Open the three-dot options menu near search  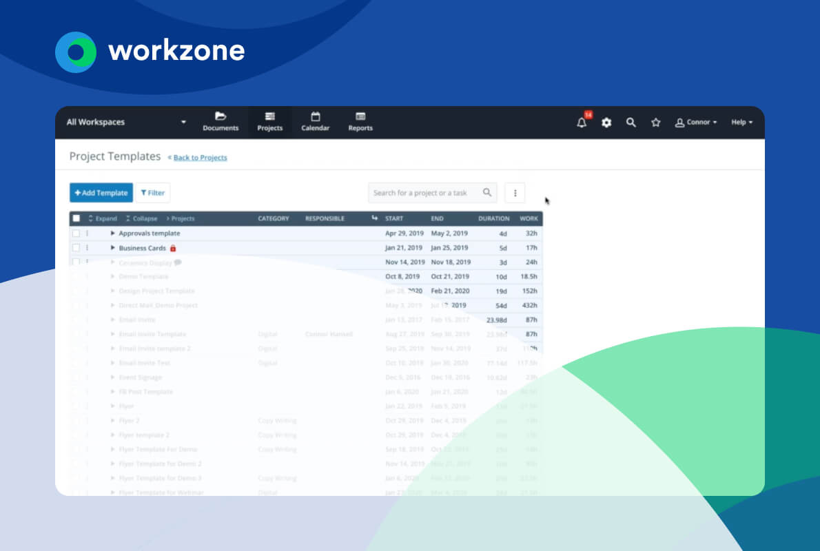[x=515, y=193]
